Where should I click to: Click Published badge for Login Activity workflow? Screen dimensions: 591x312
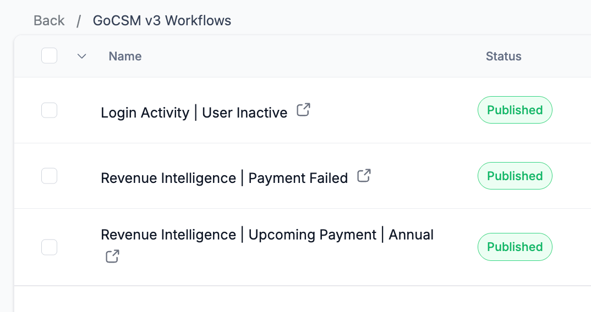point(515,110)
